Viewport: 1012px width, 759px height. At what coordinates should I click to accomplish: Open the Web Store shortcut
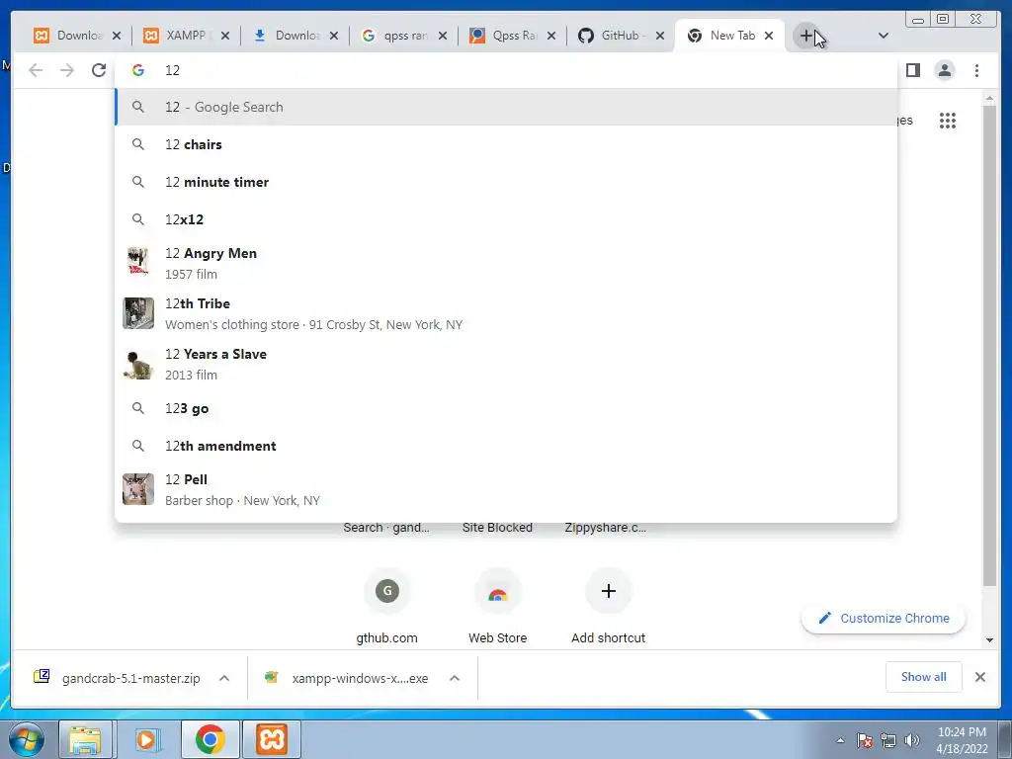click(x=498, y=607)
